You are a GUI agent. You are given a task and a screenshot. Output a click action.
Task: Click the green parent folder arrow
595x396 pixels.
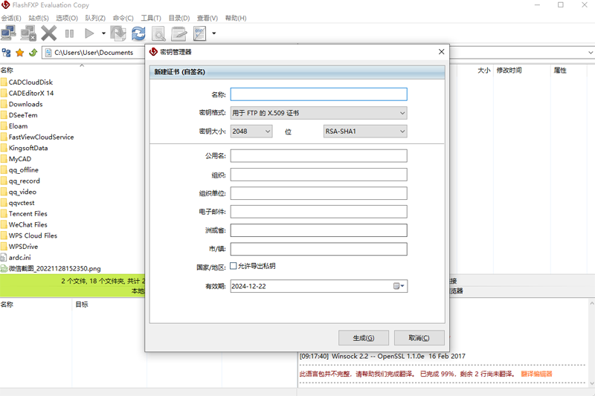pyautogui.click(x=33, y=53)
